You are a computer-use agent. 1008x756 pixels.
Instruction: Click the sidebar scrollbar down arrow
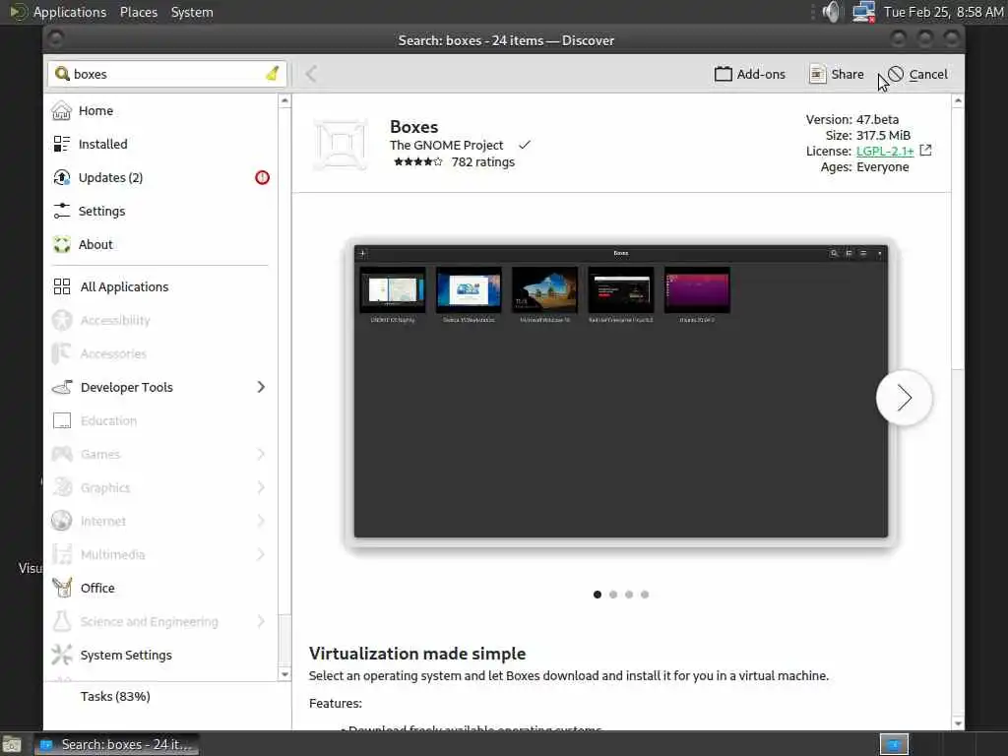tap(284, 674)
